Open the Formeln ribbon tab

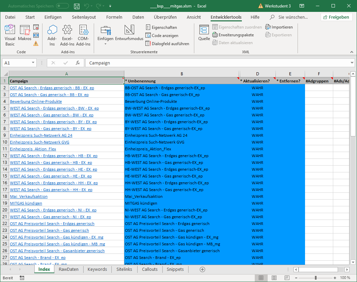tap(114, 17)
